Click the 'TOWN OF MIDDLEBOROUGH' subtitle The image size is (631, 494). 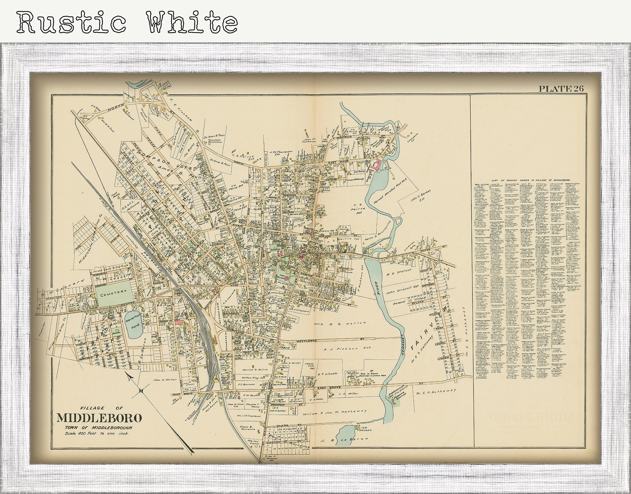pyautogui.click(x=98, y=428)
